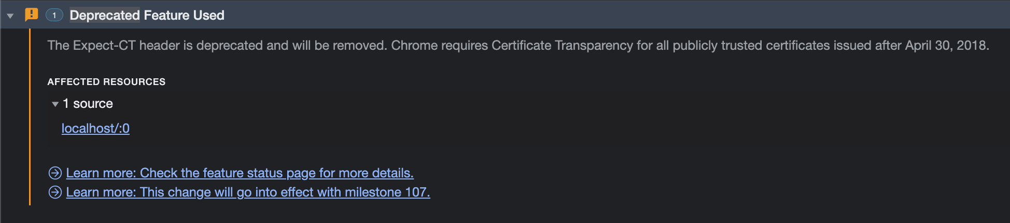This screenshot has width=1010, height=223.
Task: Click empty area of the issue header bar
Action: point(617,15)
